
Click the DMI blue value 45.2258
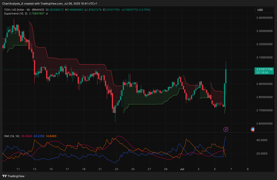pyautogui.click(x=39, y=136)
